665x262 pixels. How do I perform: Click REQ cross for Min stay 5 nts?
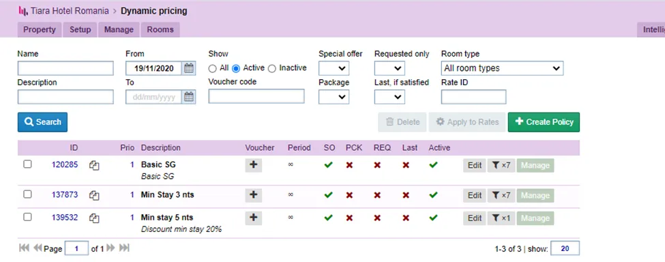[377, 218]
